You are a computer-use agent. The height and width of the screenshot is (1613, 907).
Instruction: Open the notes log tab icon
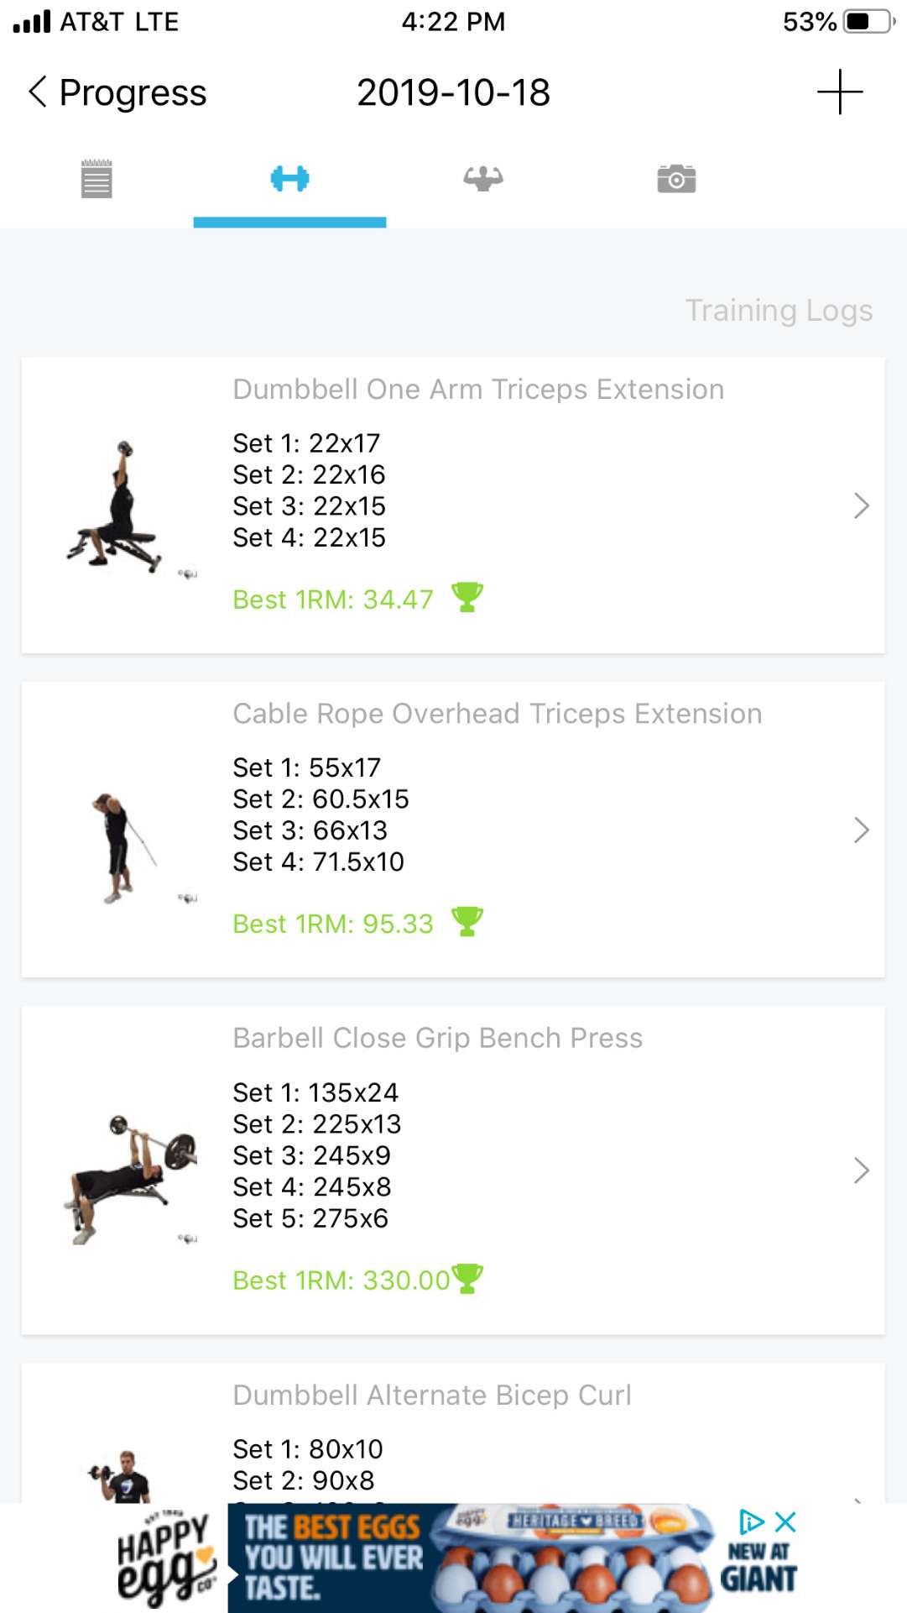tap(96, 179)
